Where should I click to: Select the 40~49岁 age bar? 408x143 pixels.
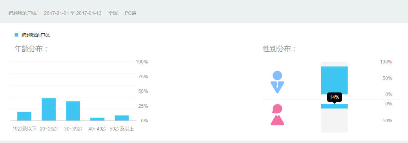97,119
